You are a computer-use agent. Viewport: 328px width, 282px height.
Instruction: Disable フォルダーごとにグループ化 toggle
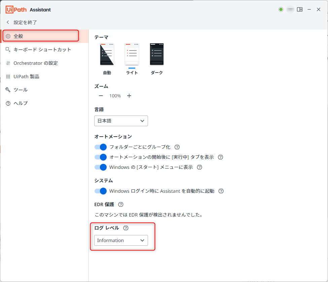[101, 147]
